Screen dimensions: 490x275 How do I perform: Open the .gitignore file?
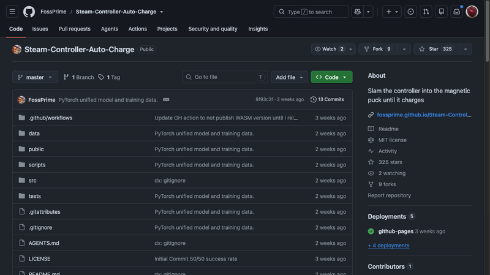point(40,227)
